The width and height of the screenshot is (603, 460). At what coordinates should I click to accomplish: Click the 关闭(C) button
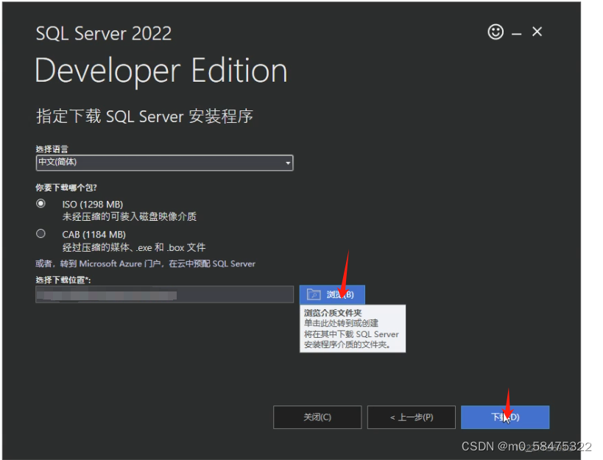pyautogui.click(x=317, y=417)
